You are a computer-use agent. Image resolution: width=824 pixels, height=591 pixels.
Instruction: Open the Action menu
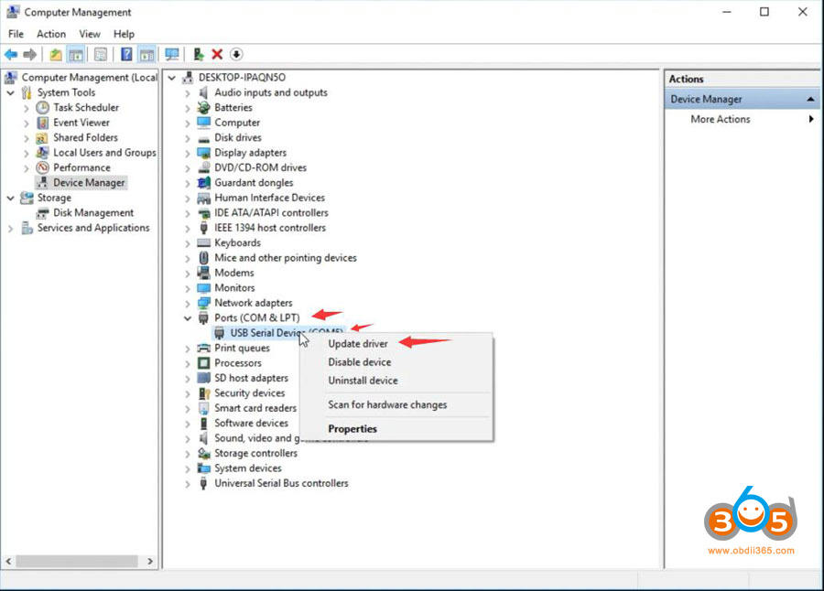coord(51,34)
